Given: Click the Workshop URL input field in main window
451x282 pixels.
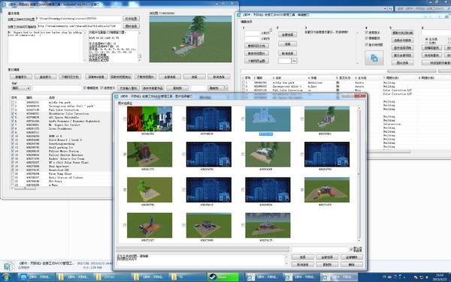Looking at the screenshot, I should [x=80, y=26].
